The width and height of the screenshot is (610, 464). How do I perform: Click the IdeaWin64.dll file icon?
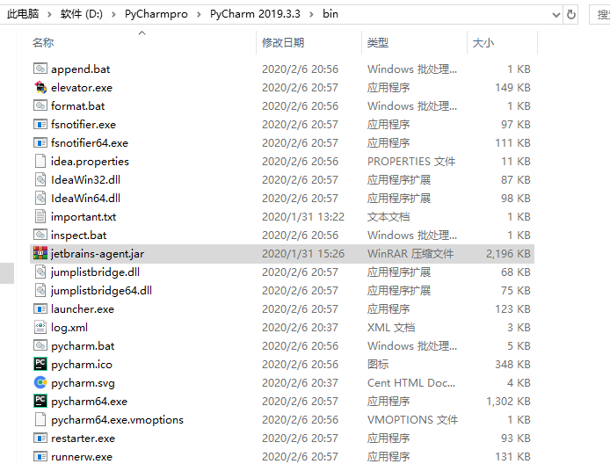pyautogui.click(x=40, y=198)
